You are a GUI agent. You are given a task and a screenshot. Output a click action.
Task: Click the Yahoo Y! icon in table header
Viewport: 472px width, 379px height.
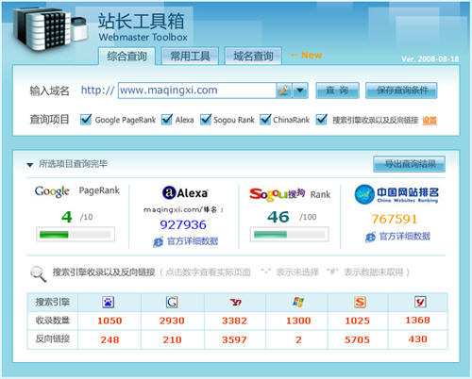point(235,303)
